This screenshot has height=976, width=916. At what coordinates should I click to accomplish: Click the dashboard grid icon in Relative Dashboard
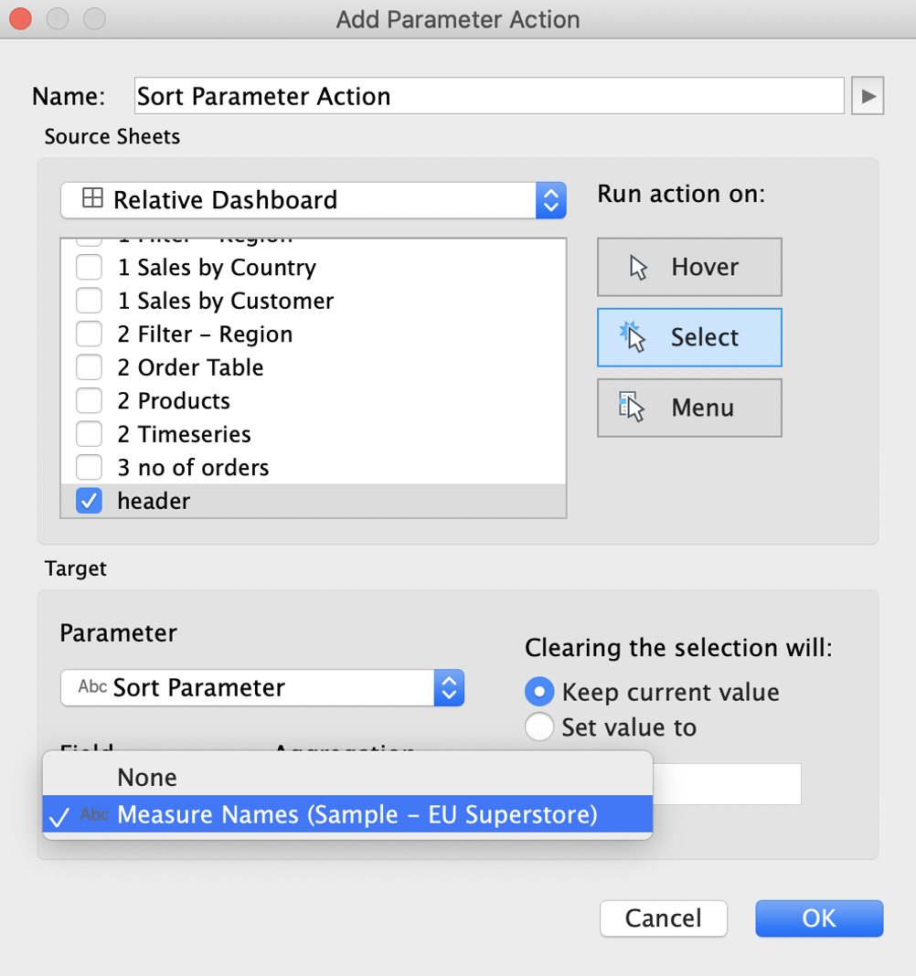[92, 198]
